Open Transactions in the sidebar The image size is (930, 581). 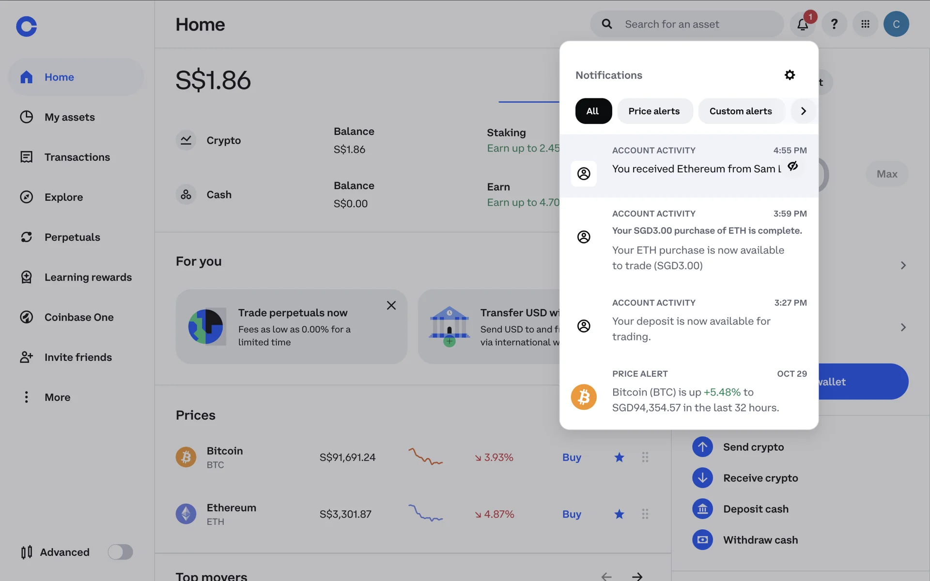[77, 157]
